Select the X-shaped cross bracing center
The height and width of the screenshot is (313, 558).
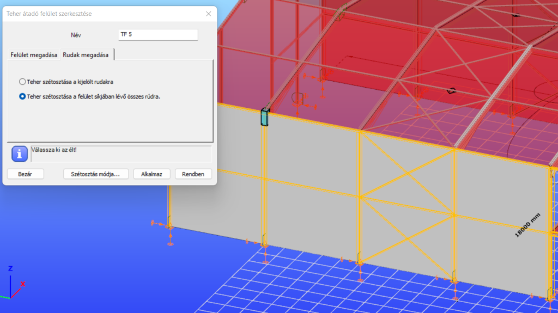point(407,174)
